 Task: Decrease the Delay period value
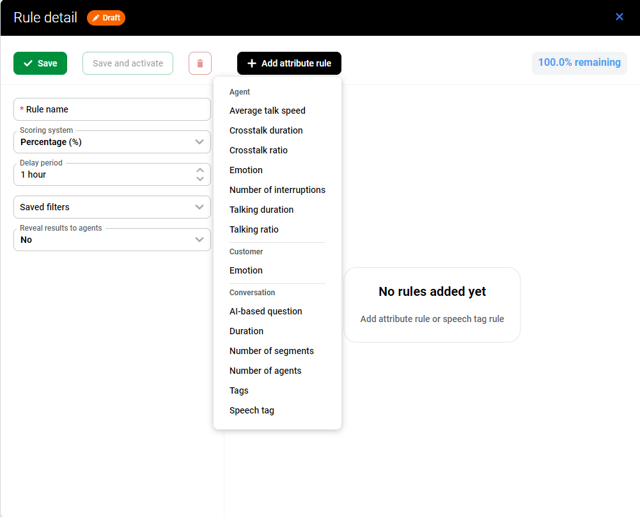click(199, 179)
